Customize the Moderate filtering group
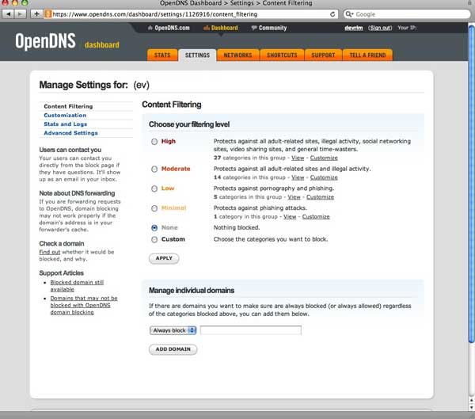 (324, 177)
